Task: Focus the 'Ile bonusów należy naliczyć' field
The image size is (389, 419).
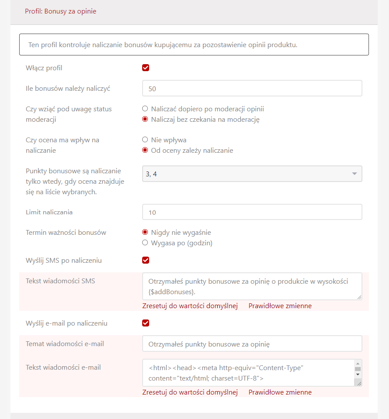Action: [x=252, y=89]
